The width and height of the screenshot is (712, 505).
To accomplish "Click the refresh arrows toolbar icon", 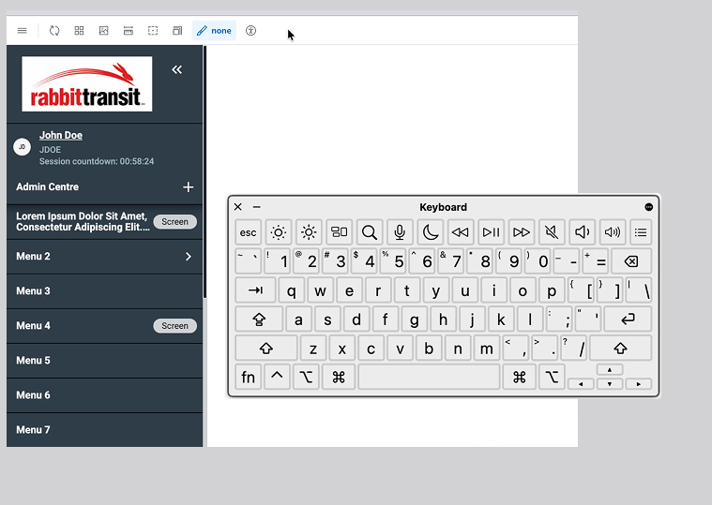I will coord(54,31).
